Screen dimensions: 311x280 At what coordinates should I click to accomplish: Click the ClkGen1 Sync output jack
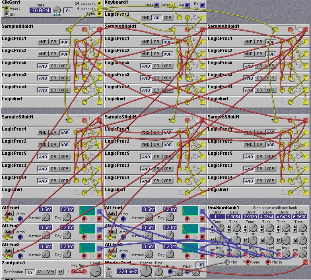coord(99,13)
